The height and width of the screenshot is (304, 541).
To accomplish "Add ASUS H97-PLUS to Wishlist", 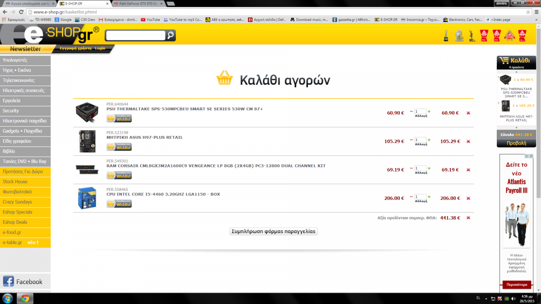I will click(x=119, y=147).
